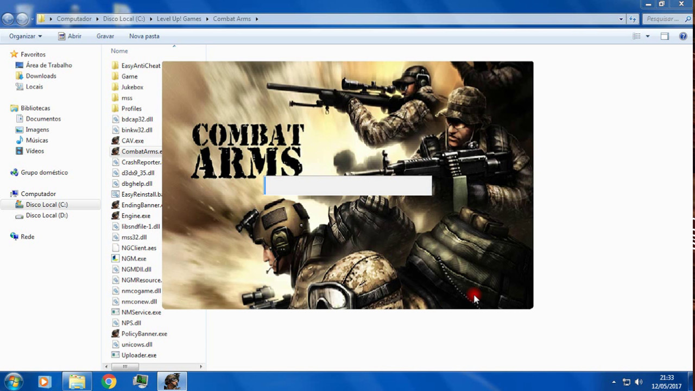
Task: Select mss32.dll file name
Action: (x=134, y=237)
